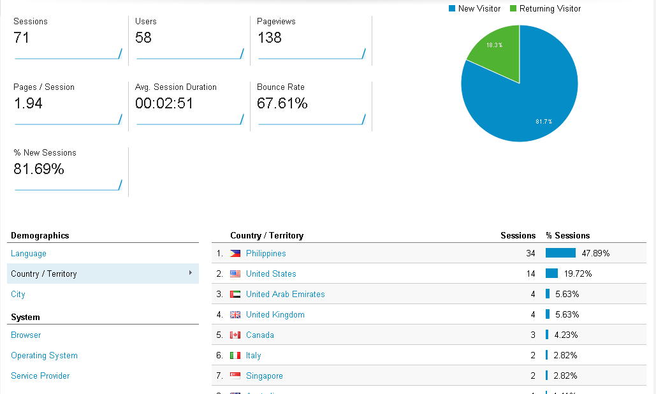The width and height of the screenshot is (656, 394).
Task: Click the Canada flag icon
Action: [235, 335]
